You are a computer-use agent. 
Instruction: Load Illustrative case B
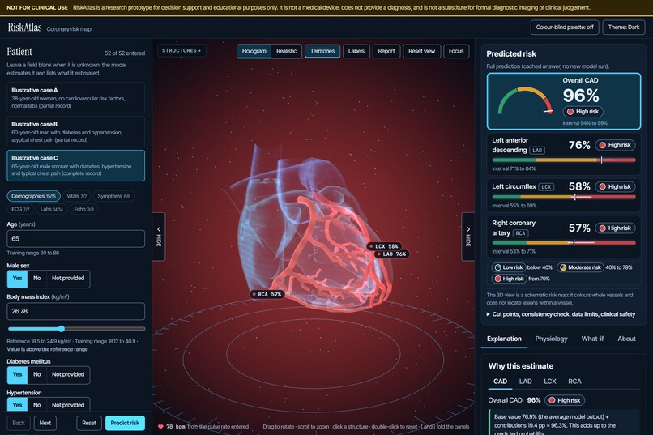click(76, 131)
